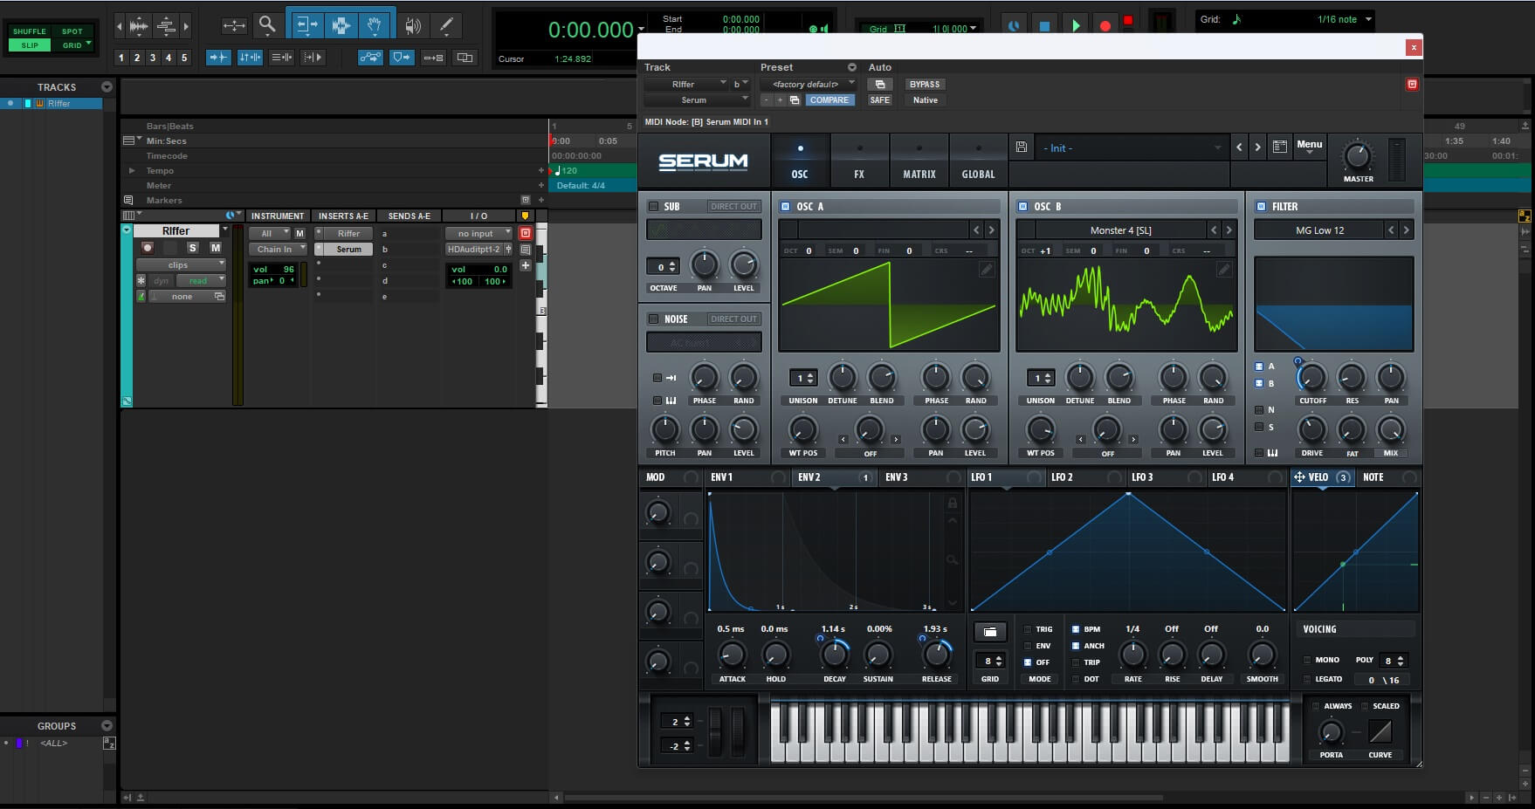Edit OSC B wavetable with pencil icon
The width and height of the screenshot is (1535, 809).
click(1224, 270)
